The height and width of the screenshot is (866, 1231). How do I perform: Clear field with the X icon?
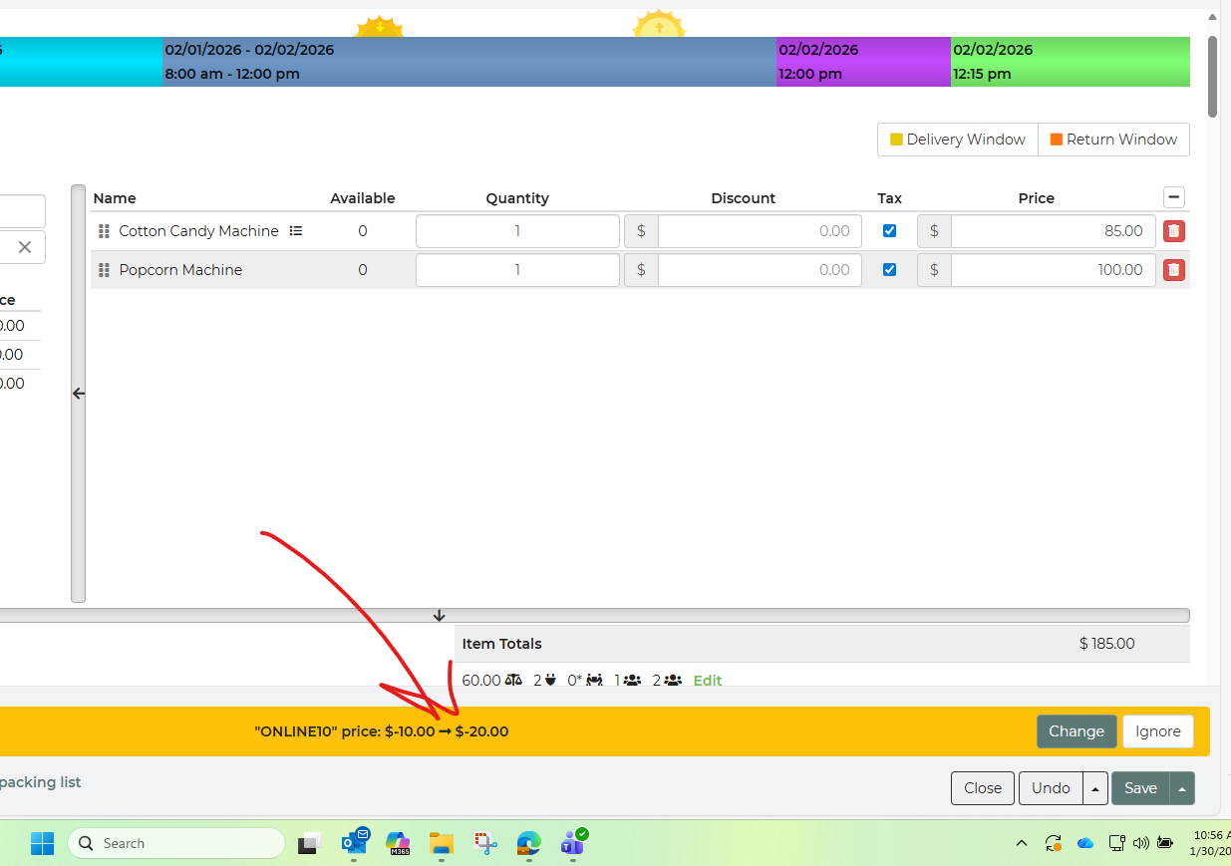pyautogui.click(x=25, y=247)
